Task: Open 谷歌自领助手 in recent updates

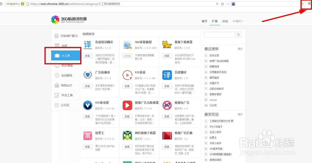Action: click(217, 89)
